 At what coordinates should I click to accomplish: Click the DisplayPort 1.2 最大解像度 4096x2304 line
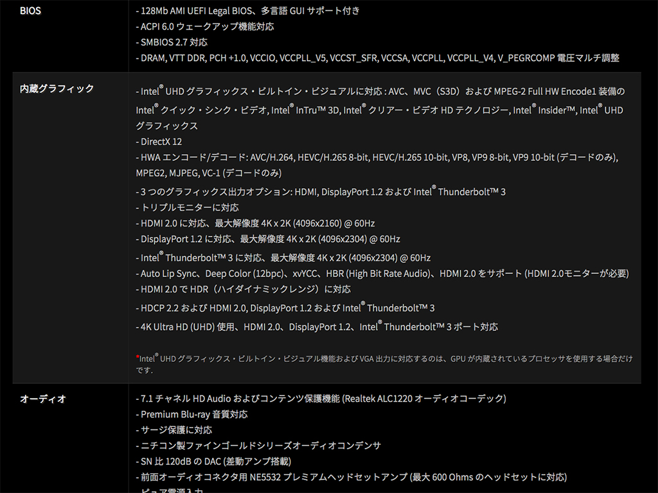tap(268, 239)
